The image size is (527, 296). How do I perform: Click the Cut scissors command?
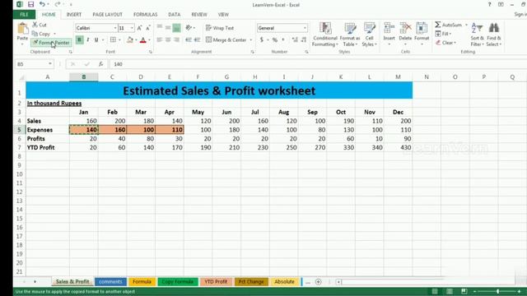tap(40, 25)
